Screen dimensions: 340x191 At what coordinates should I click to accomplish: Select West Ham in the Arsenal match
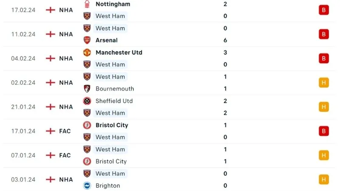click(110, 28)
